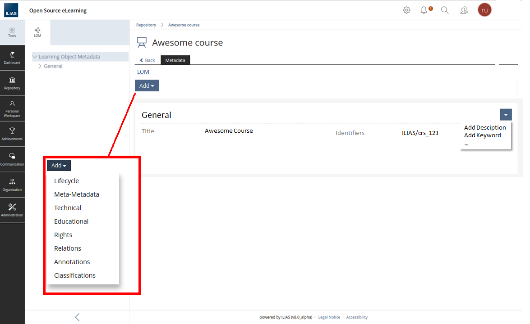The width and height of the screenshot is (530, 324).
Task: Click the Awesome course breadcrumb
Action: (184, 25)
